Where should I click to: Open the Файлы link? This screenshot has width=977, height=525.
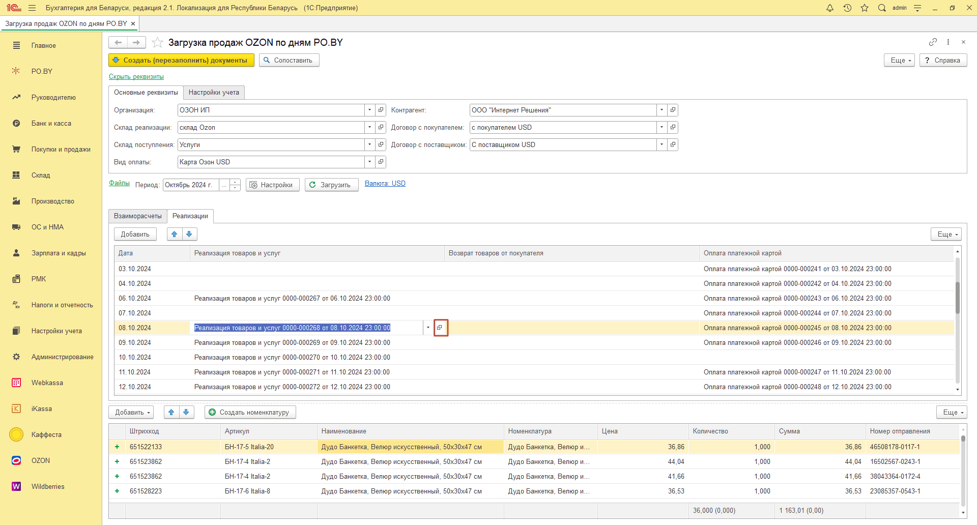click(119, 183)
